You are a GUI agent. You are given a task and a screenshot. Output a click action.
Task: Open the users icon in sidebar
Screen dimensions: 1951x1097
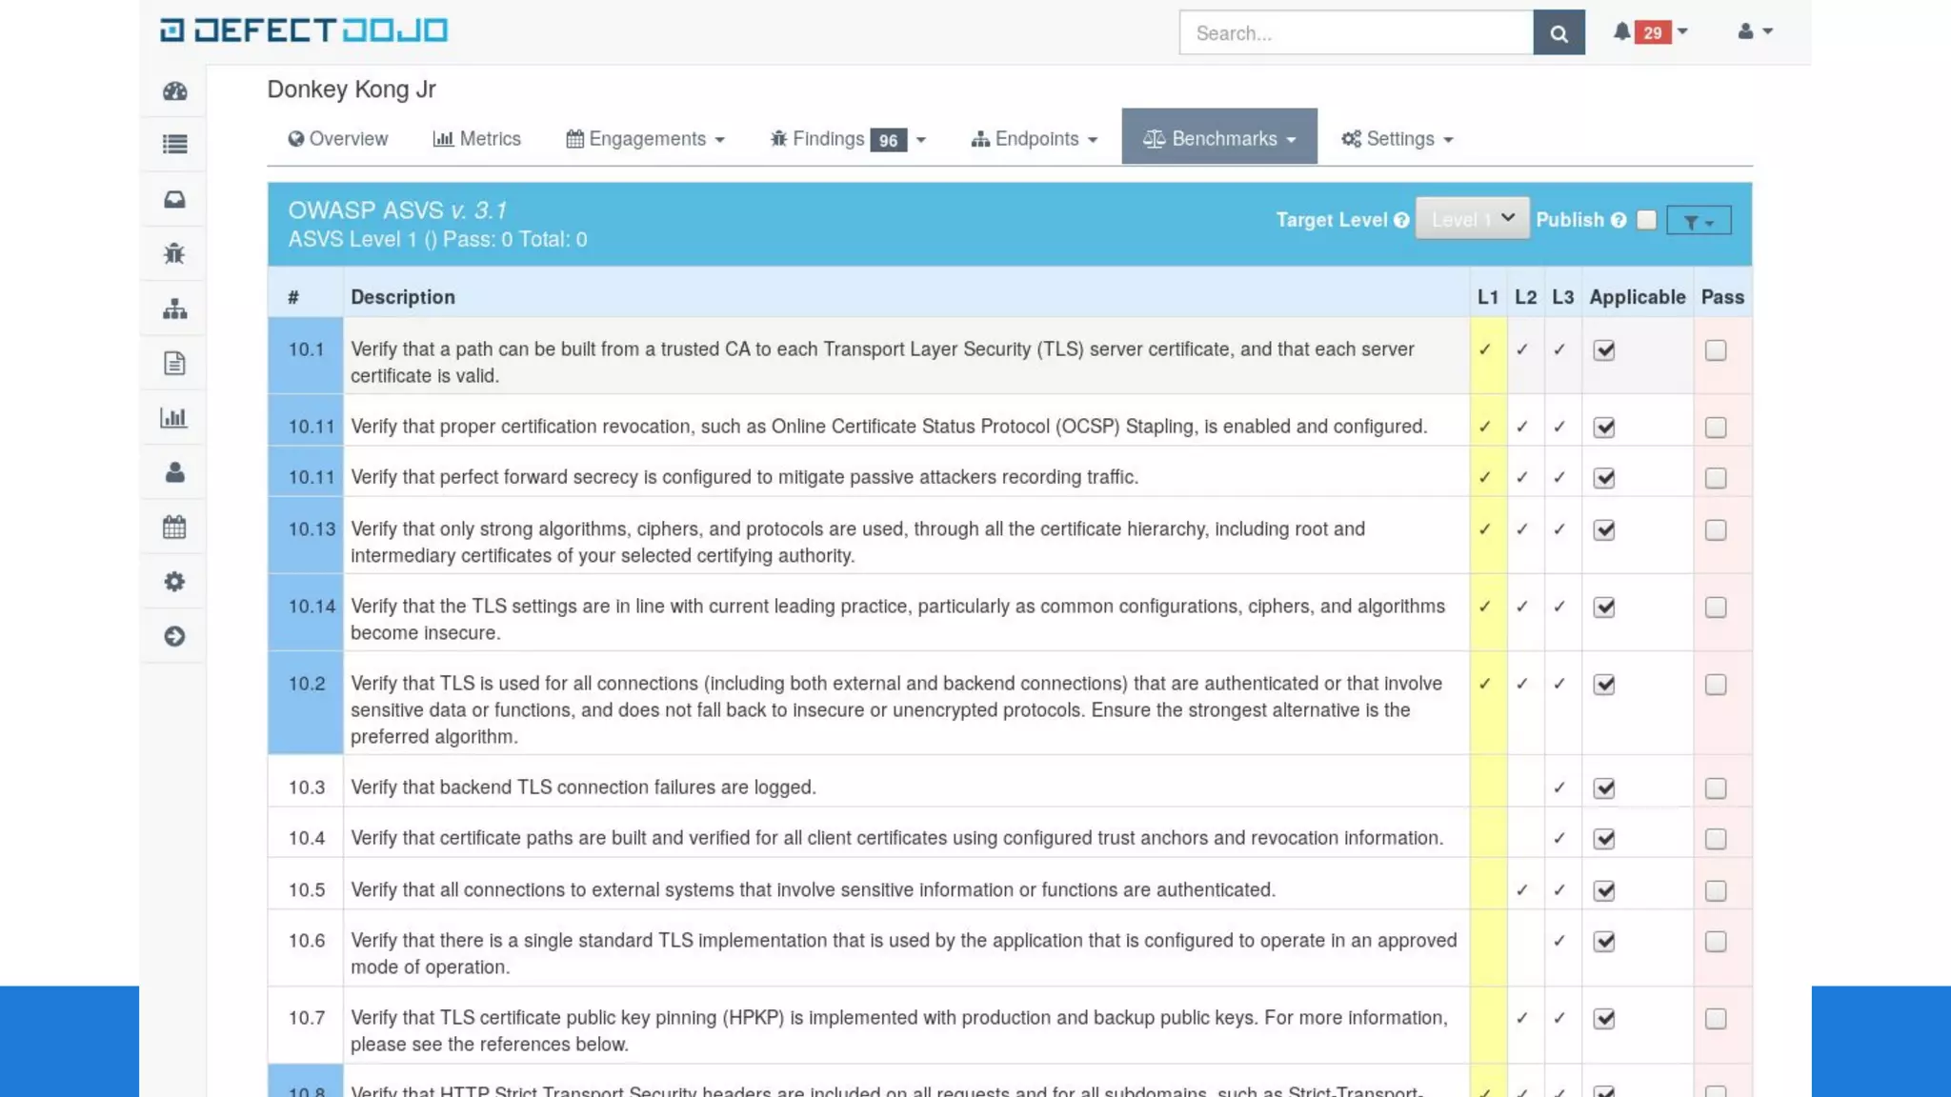pyautogui.click(x=174, y=472)
